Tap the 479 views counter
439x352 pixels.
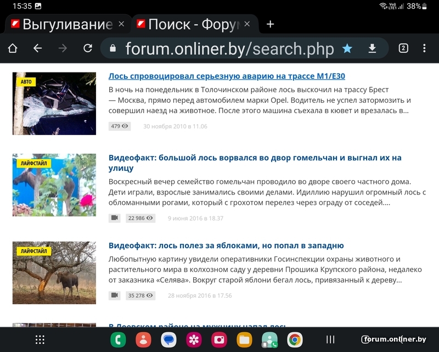point(120,126)
